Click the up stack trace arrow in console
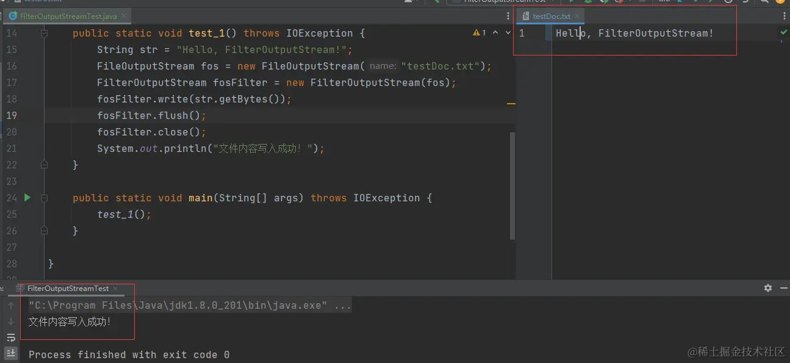The width and height of the screenshot is (790, 363). point(11,306)
